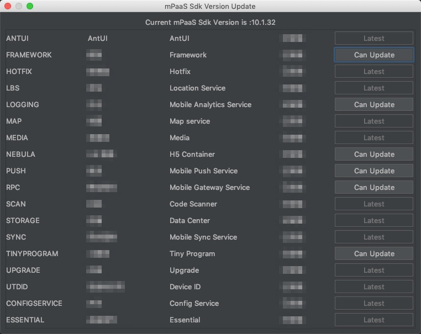Select the HOTFIX label
The image size is (421, 334).
pyautogui.click(x=19, y=71)
